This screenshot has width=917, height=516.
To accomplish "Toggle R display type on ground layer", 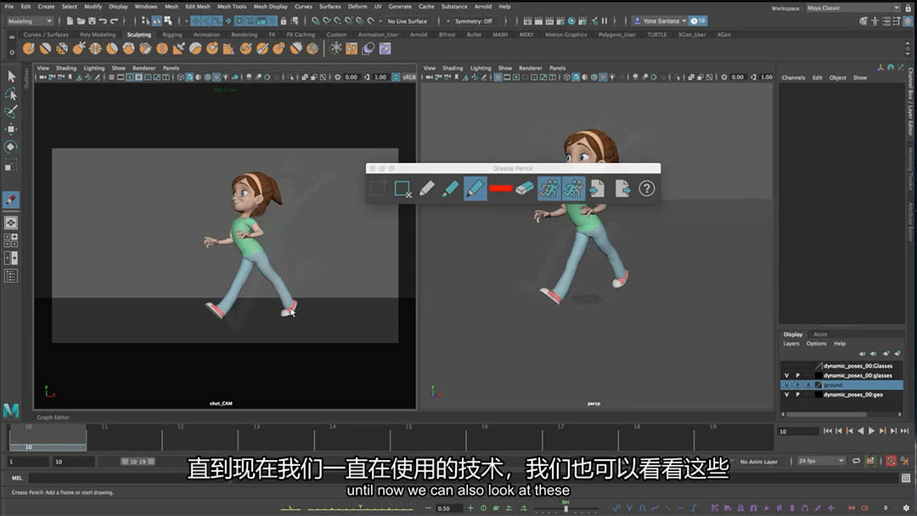I will click(x=809, y=385).
